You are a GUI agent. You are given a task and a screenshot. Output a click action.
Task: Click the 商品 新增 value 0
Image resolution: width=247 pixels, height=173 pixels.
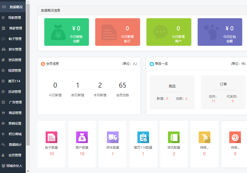[x=167, y=98]
